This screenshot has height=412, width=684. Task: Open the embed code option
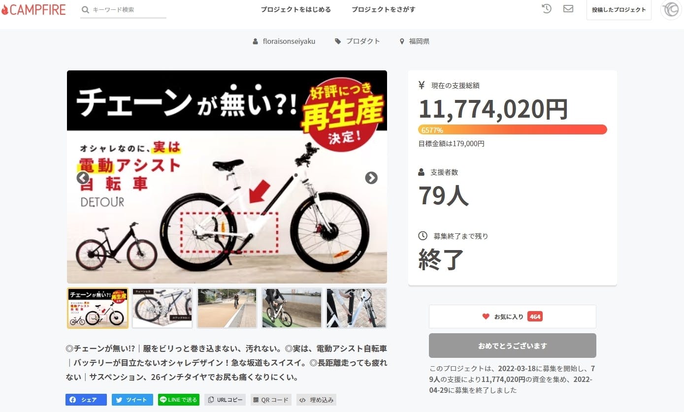tap(316, 400)
